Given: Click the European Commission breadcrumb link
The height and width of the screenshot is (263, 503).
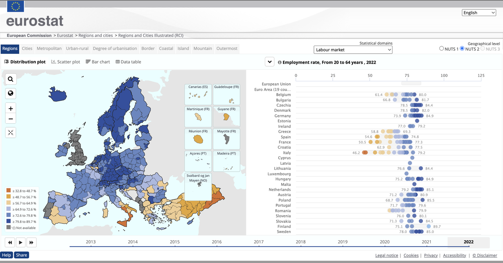Looking at the screenshot, I should 29,35.
